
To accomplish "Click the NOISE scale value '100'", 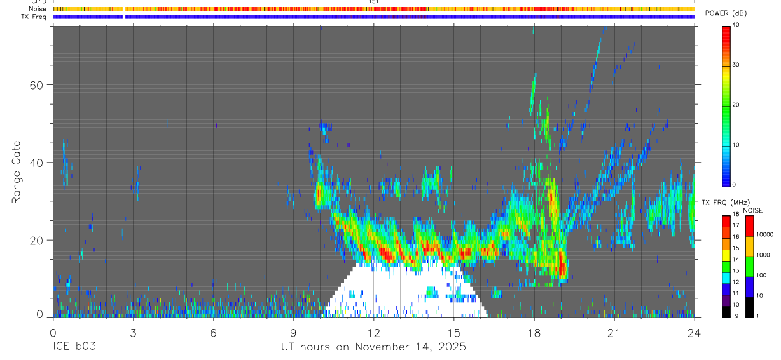I will click(761, 275).
